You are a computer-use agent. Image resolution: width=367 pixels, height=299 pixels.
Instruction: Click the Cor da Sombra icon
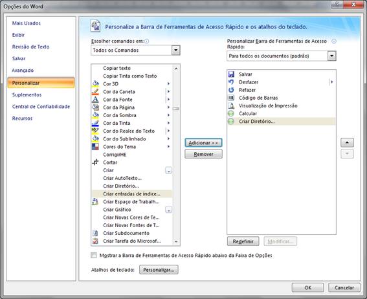tap(95, 115)
